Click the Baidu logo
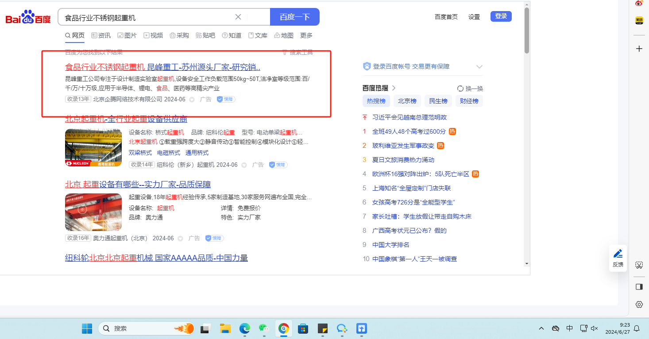Image resolution: width=649 pixels, height=339 pixels. (x=28, y=18)
